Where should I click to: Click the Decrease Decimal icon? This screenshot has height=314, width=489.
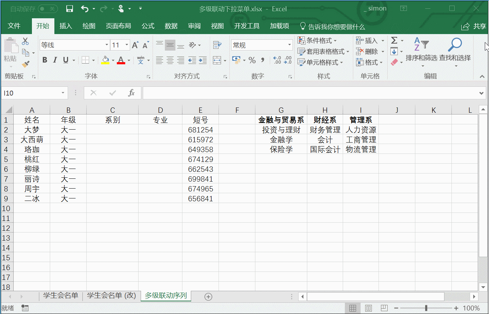click(288, 60)
